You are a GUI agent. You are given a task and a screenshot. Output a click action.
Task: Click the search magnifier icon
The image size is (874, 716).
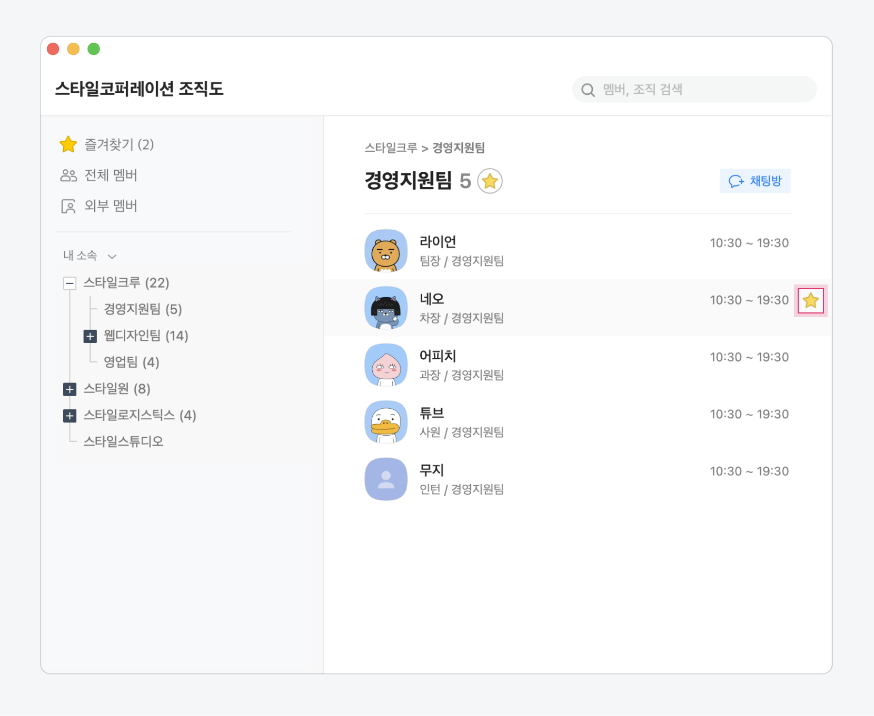(588, 90)
